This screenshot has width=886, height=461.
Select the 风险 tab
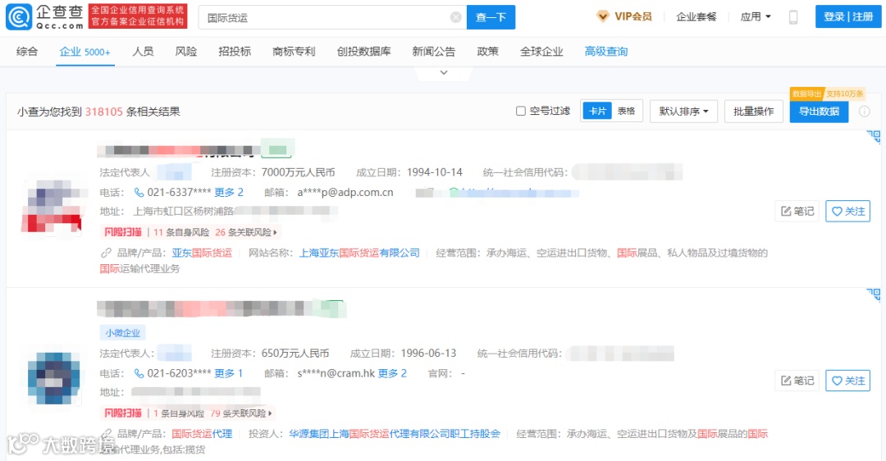186,52
